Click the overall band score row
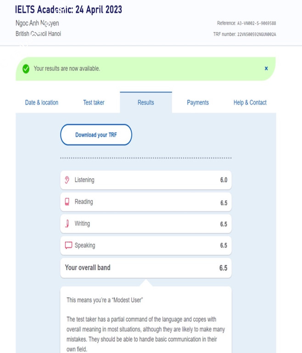The height and width of the screenshot is (353, 302). tap(146, 268)
